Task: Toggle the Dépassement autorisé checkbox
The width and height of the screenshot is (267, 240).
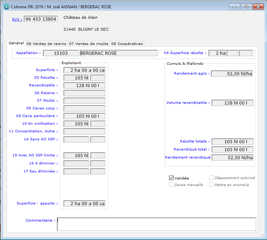Action: pos(211,178)
